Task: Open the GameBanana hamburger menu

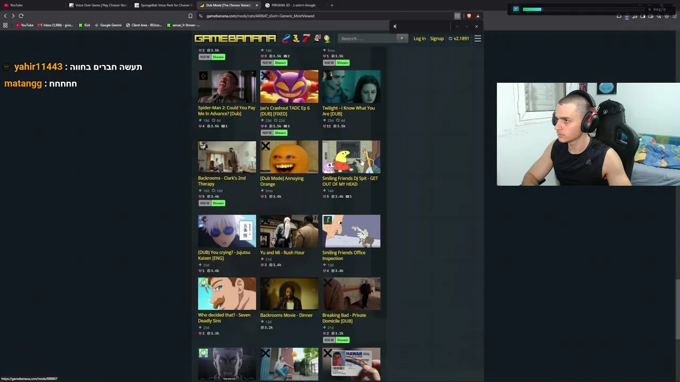Action: click(x=478, y=38)
